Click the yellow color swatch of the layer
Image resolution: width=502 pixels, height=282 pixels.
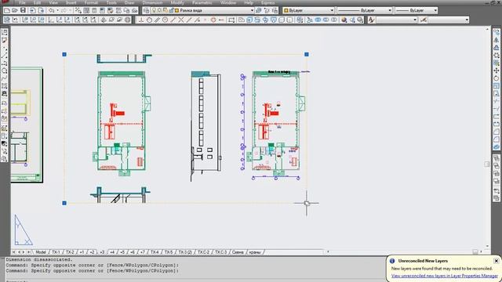pos(176,10)
